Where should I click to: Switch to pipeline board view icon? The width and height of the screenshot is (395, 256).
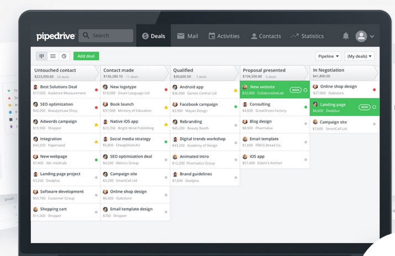41,56
